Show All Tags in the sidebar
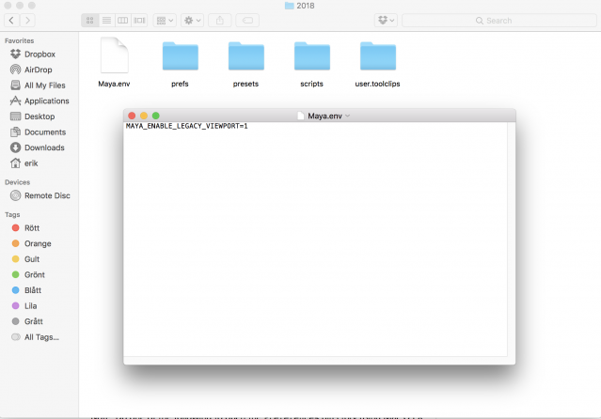The height and width of the screenshot is (419, 601). 40,337
